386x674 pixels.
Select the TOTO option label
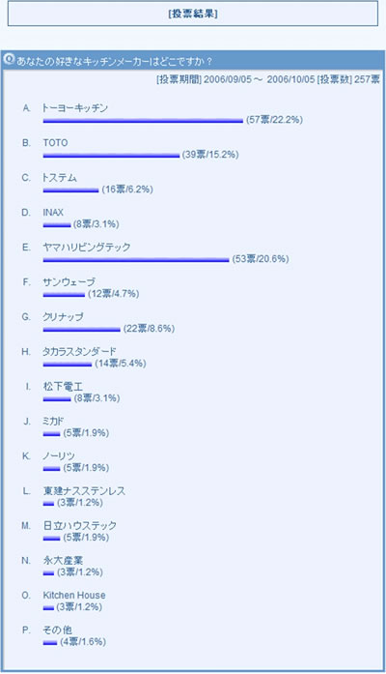[55, 143]
